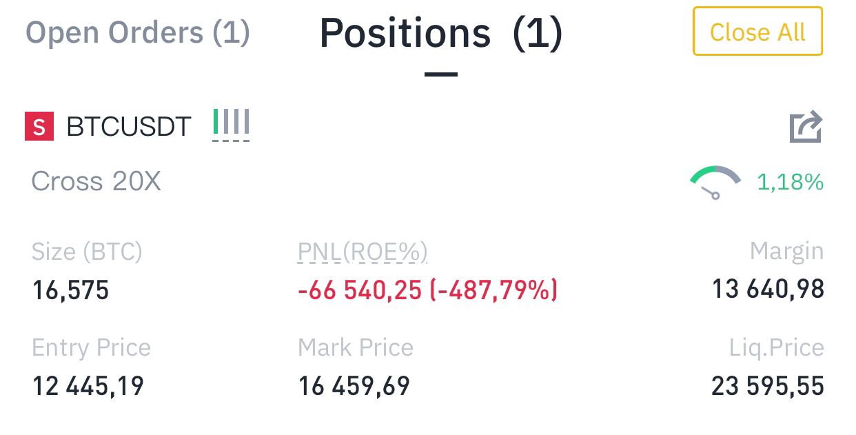Open the BTCUSDT symbol link

tap(129, 127)
